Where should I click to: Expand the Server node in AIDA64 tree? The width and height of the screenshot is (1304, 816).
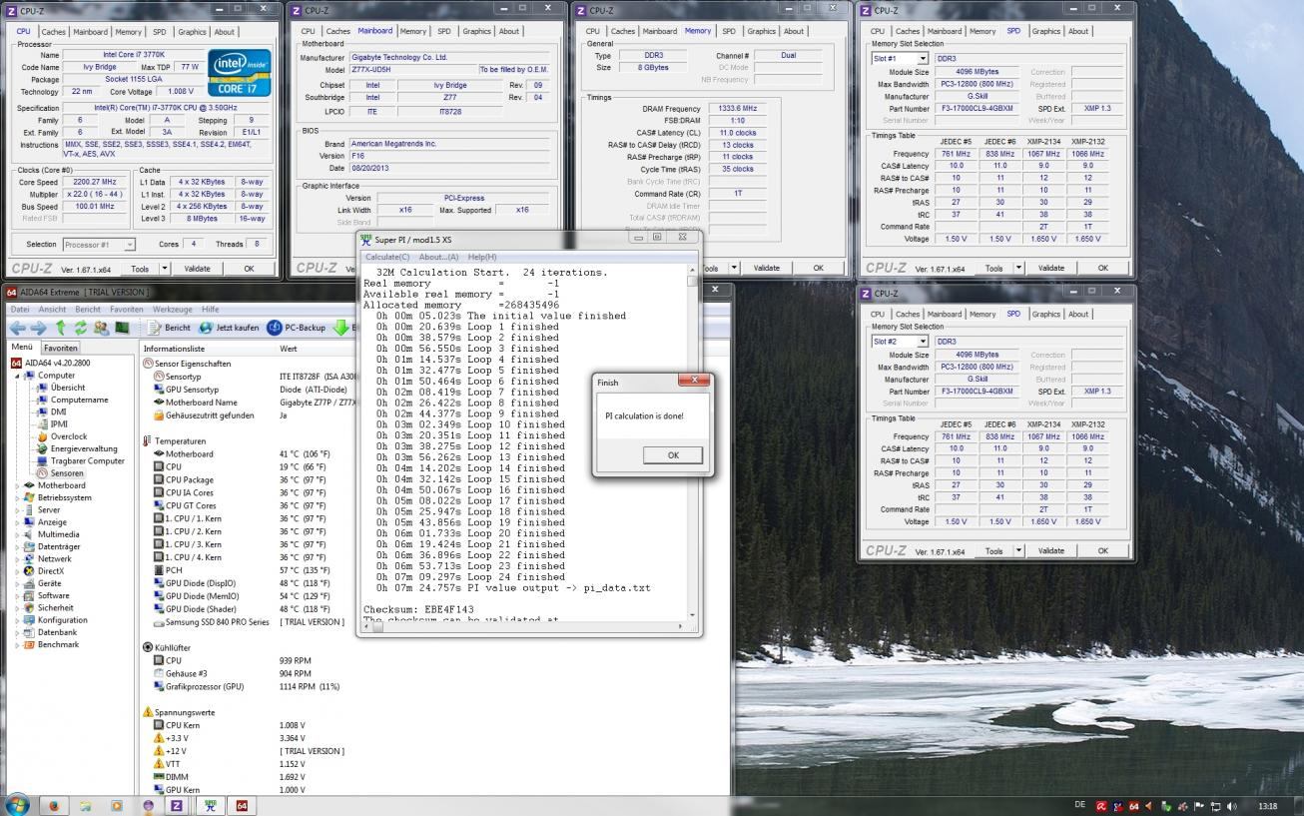[x=17, y=509]
